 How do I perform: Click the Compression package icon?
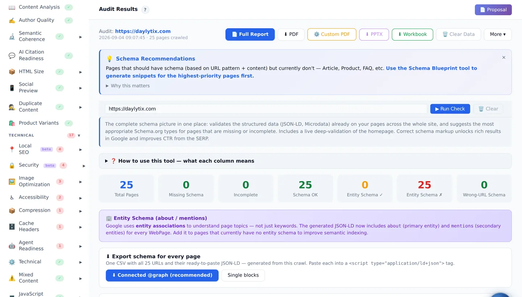[x=12, y=210]
